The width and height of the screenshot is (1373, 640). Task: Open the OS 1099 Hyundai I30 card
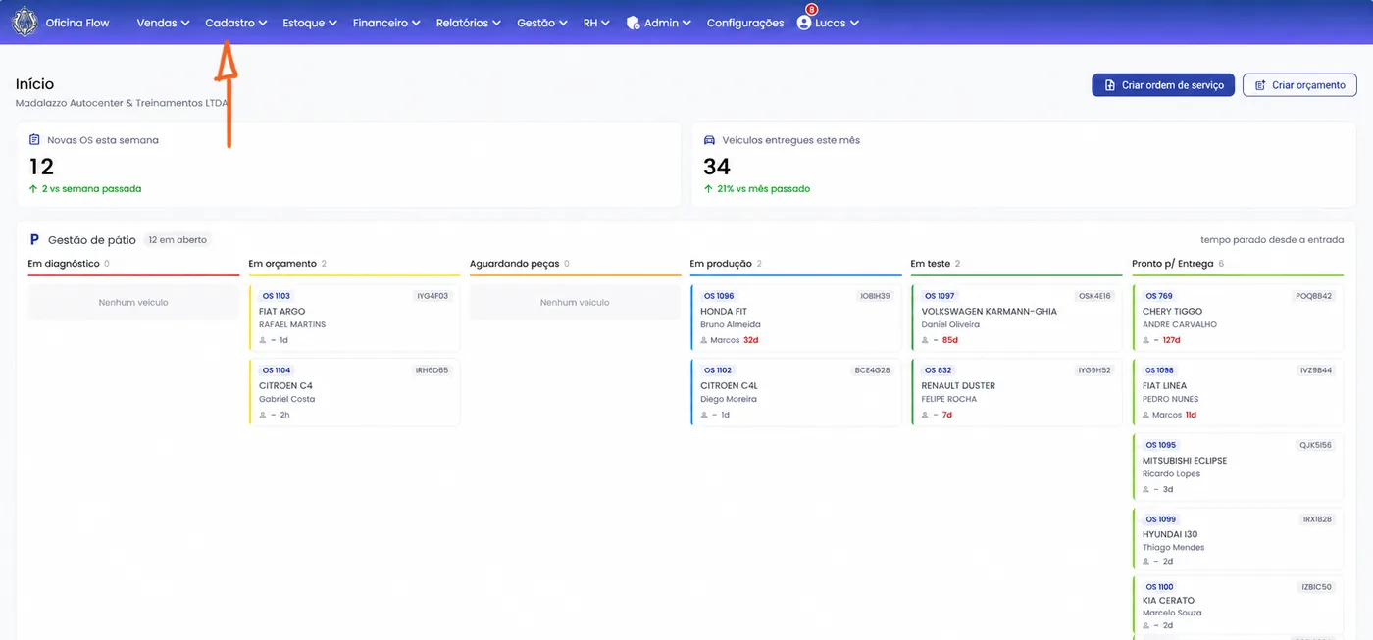pyautogui.click(x=1238, y=541)
